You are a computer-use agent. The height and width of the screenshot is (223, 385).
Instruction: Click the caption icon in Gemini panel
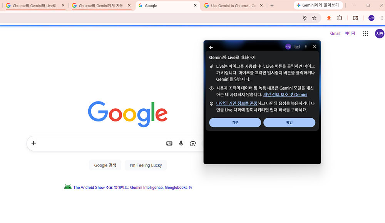click(297, 47)
